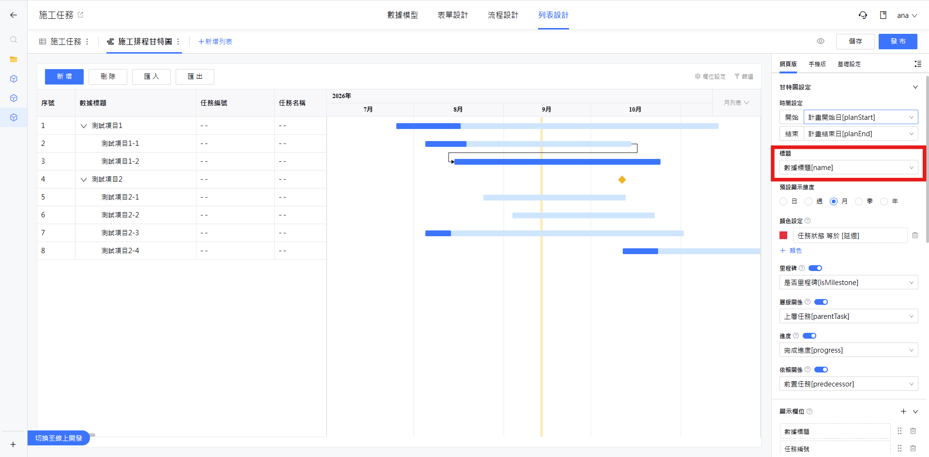
Task: Open the 月列表 view dropdown
Action: [736, 103]
